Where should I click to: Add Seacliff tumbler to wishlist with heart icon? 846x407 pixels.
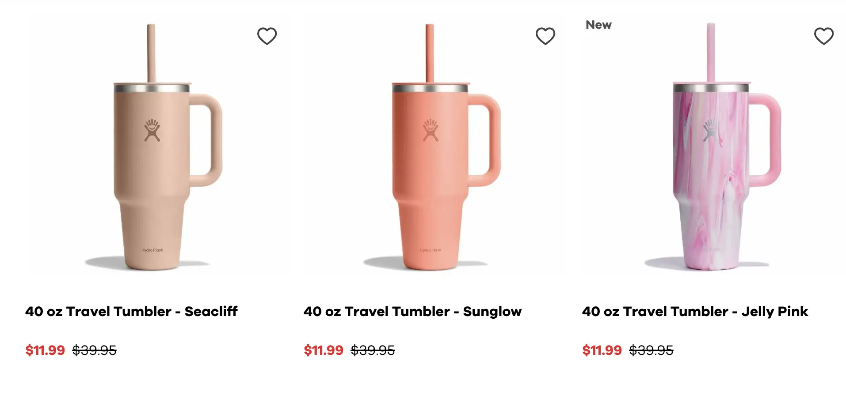click(267, 36)
